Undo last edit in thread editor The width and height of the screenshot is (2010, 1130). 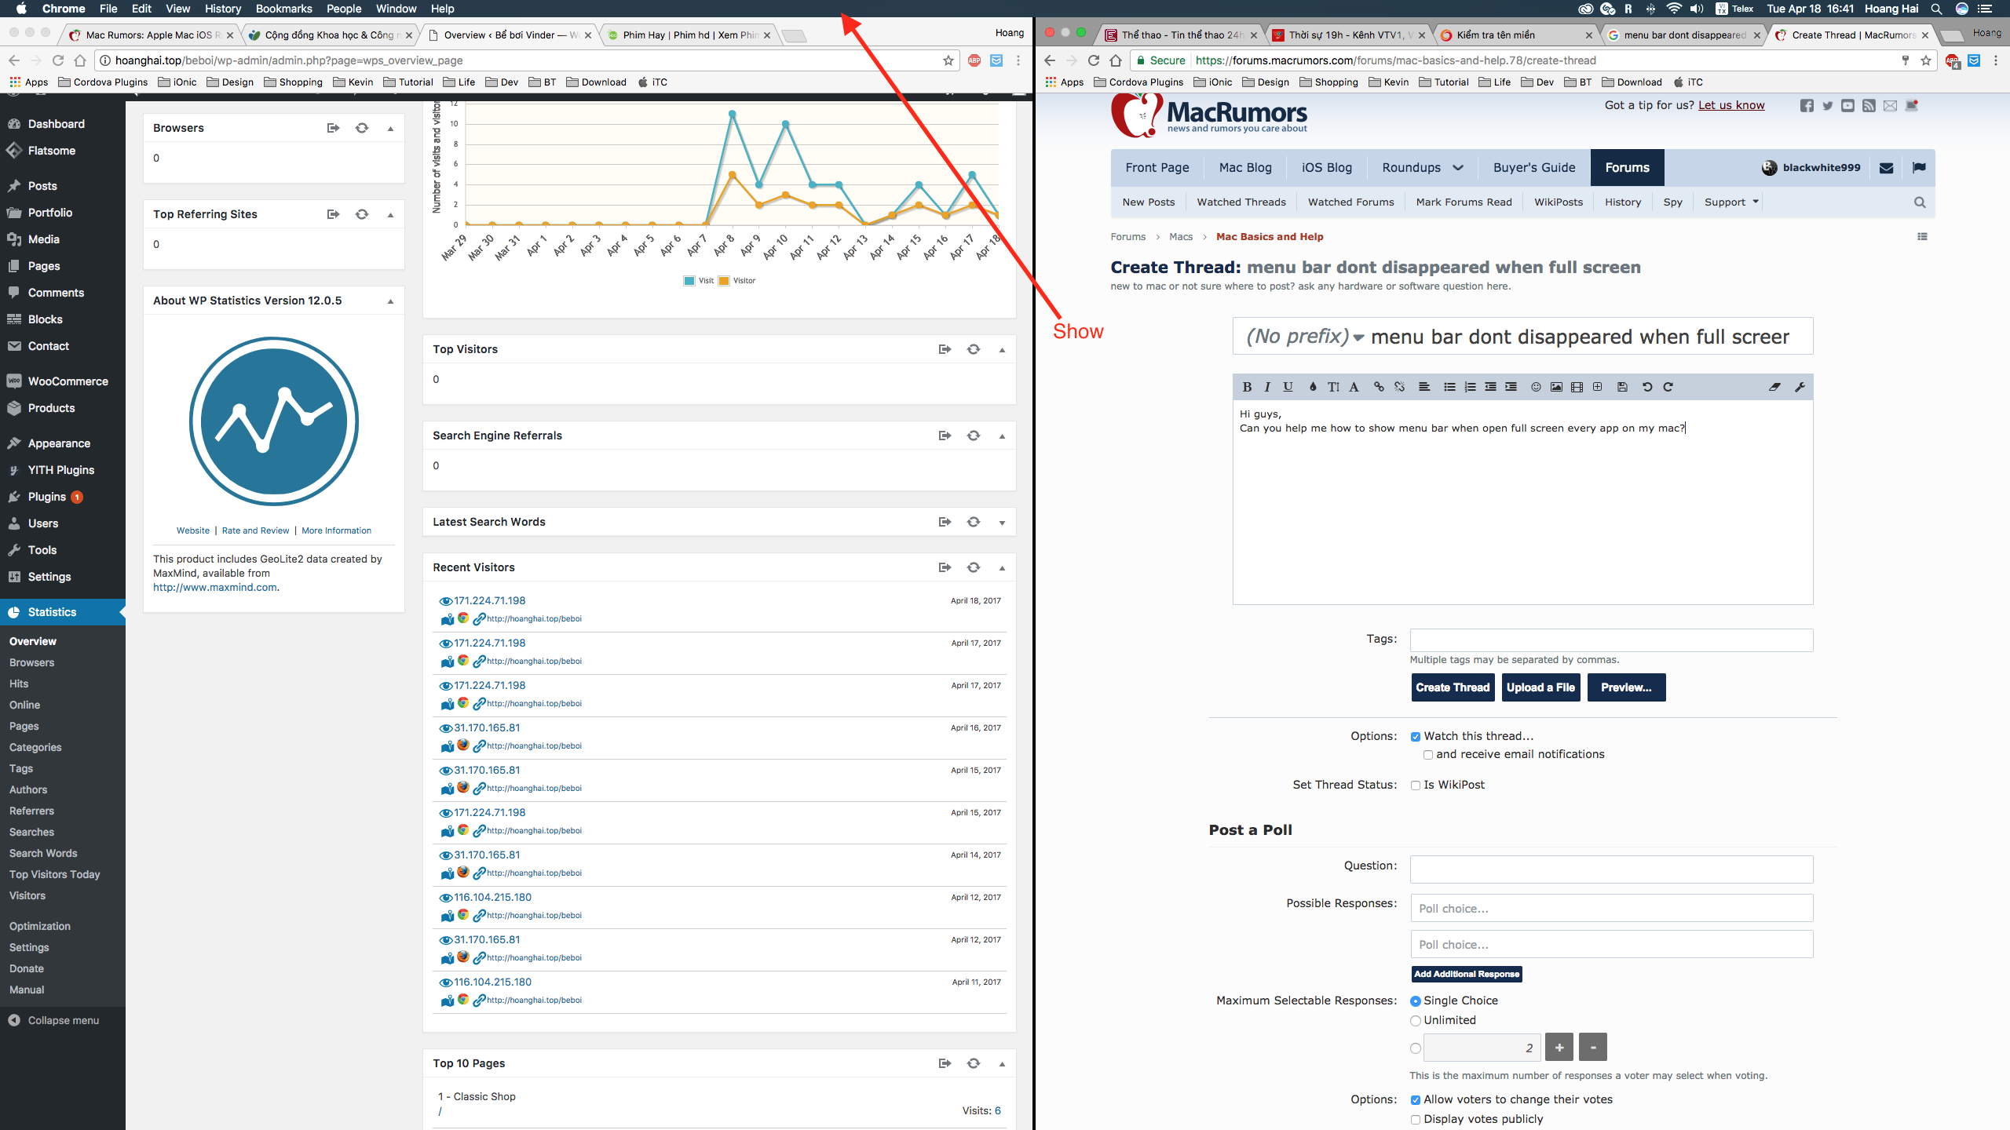click(x=1647, y=387)
